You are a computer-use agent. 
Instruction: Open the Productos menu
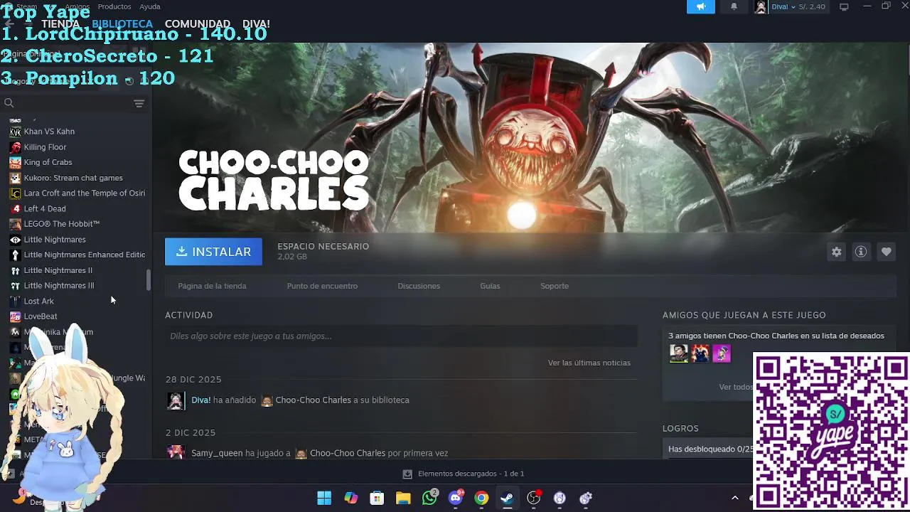pos(114,6)
